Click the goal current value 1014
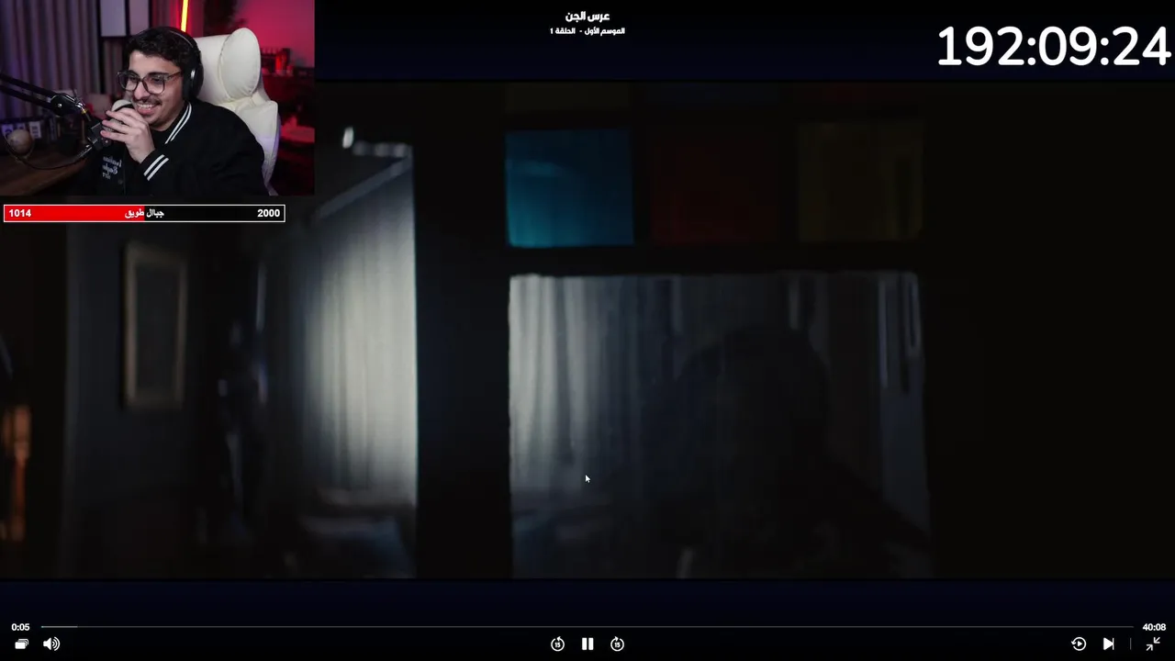The image size is (1175, 661). 19,213
